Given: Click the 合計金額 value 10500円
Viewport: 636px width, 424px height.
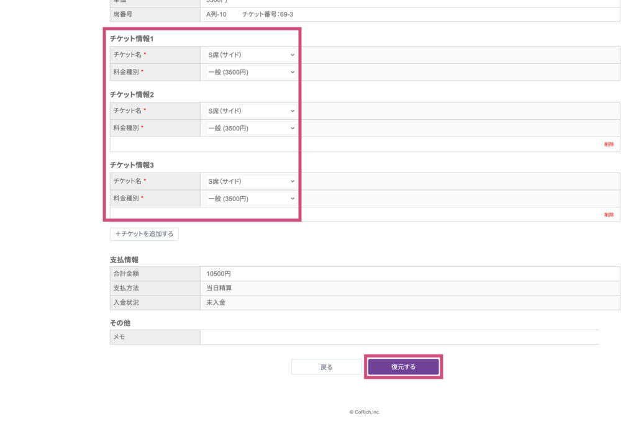Looking at the screenshot, I should point(219,274).
